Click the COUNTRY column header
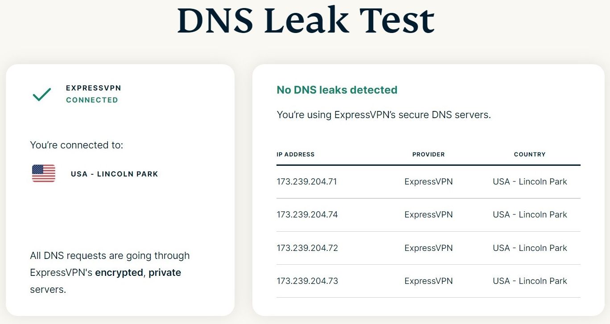This screenshot has height=324, width=610. pyautogui.click(x=529, y=155)
